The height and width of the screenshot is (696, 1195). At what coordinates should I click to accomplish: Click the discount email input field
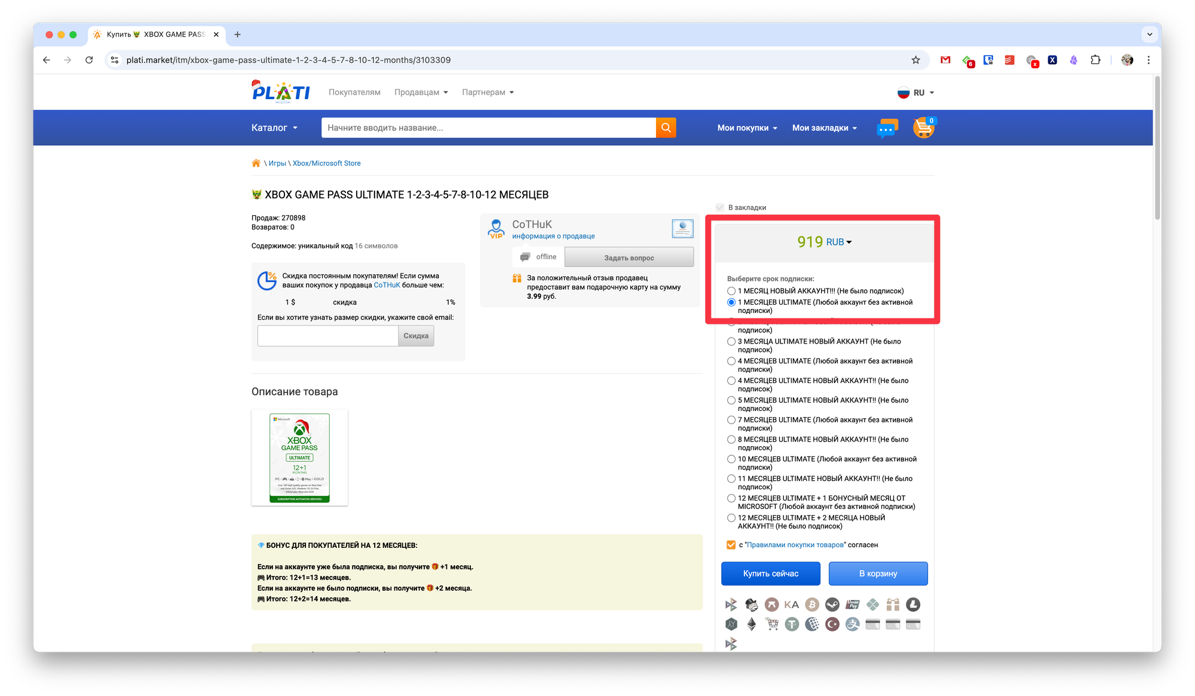pos(327,336)
